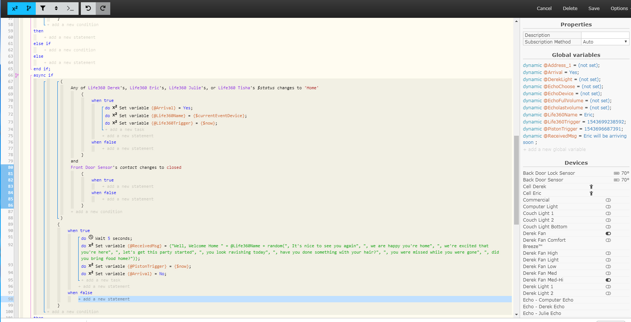This screenshot has height=322, width=631.
Task: Toggle the up-down sort arrows toolbar icon
Action: tap(56, 8)
